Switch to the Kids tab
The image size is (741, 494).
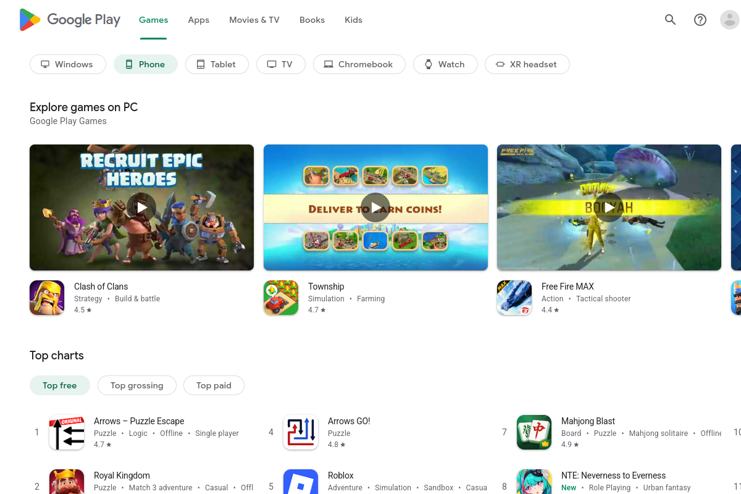(353, 20)
